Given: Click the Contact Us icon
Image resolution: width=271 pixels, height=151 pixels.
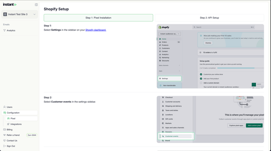Looking at the screenshot, I should pyautogui.click(x=4, y=140).
